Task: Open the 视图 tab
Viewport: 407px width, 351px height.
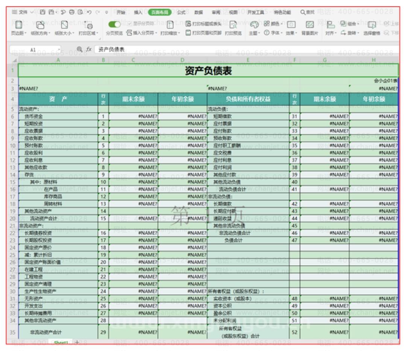Action: tap(233, 12)
